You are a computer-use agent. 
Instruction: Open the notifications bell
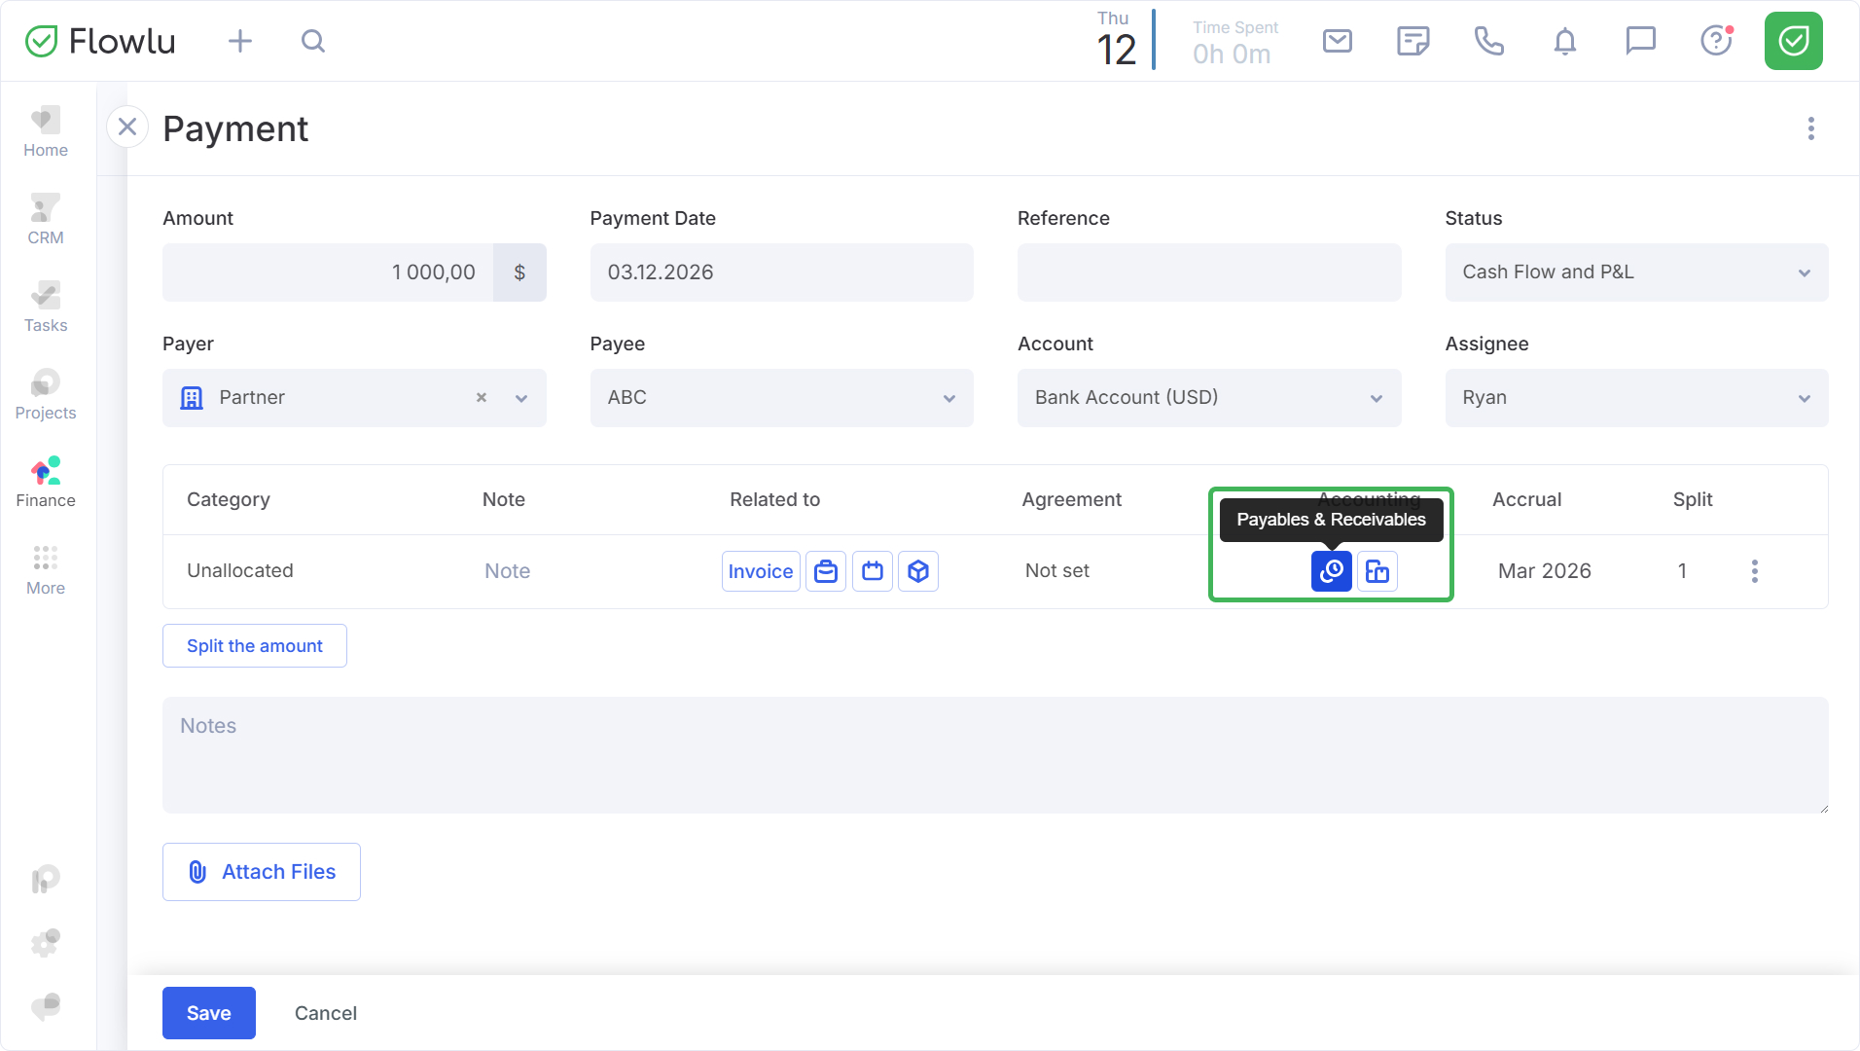(x=1564, y=41)
